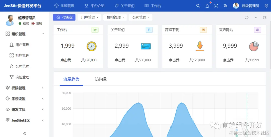271x137 pixels.
Task: Click the 周 badge on the 源码下载 card
Action: click(x=203, y=30)
